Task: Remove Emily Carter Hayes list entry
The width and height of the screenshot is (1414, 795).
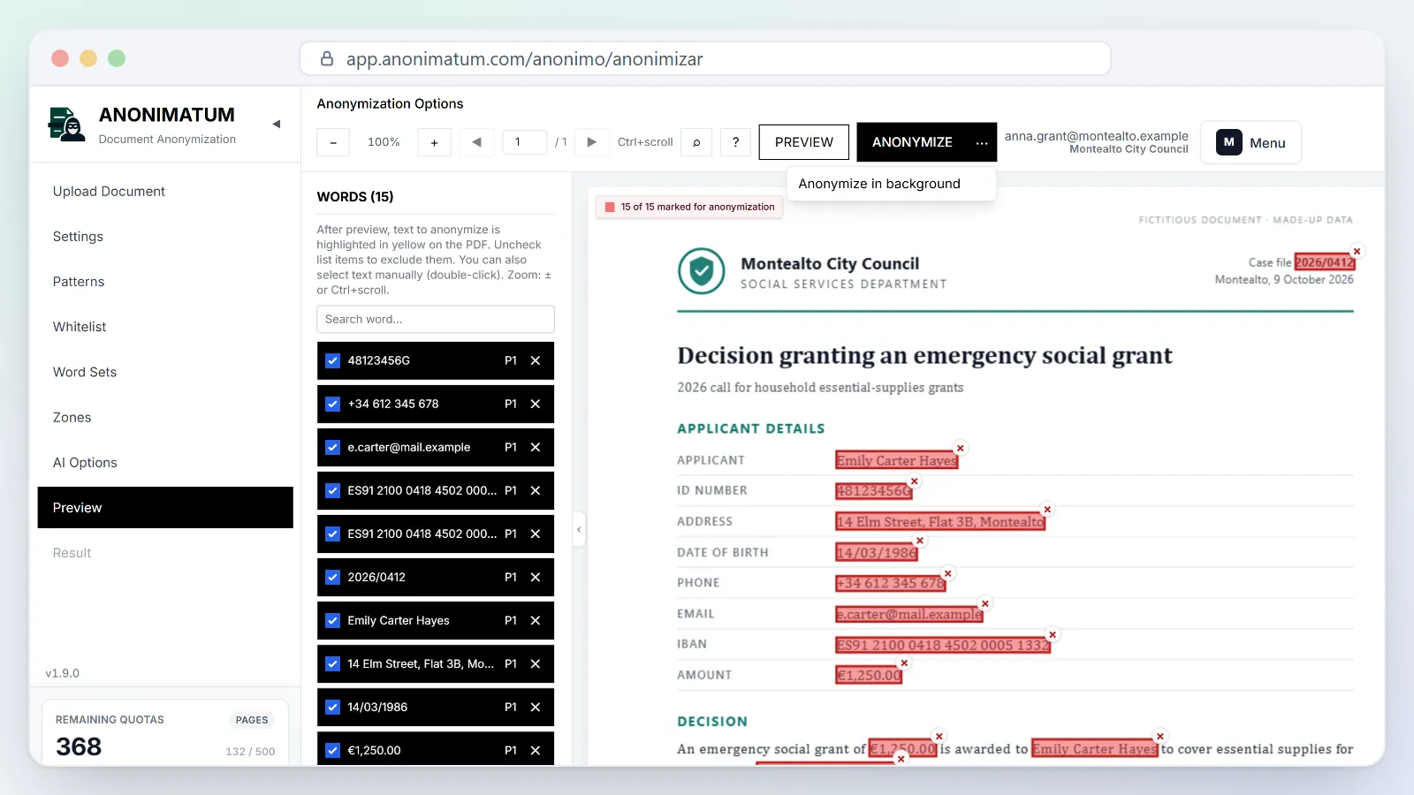Action: coord(536,620)
